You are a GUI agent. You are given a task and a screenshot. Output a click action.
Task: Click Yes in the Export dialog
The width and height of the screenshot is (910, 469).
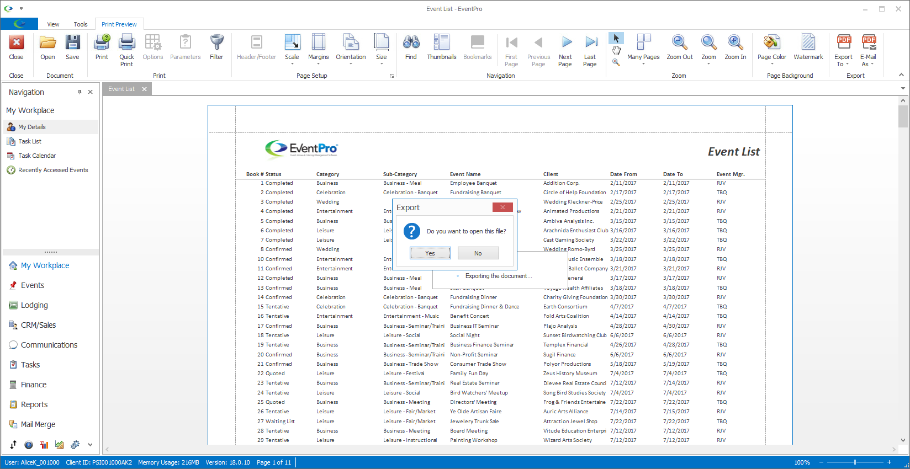tap(430, 253)
